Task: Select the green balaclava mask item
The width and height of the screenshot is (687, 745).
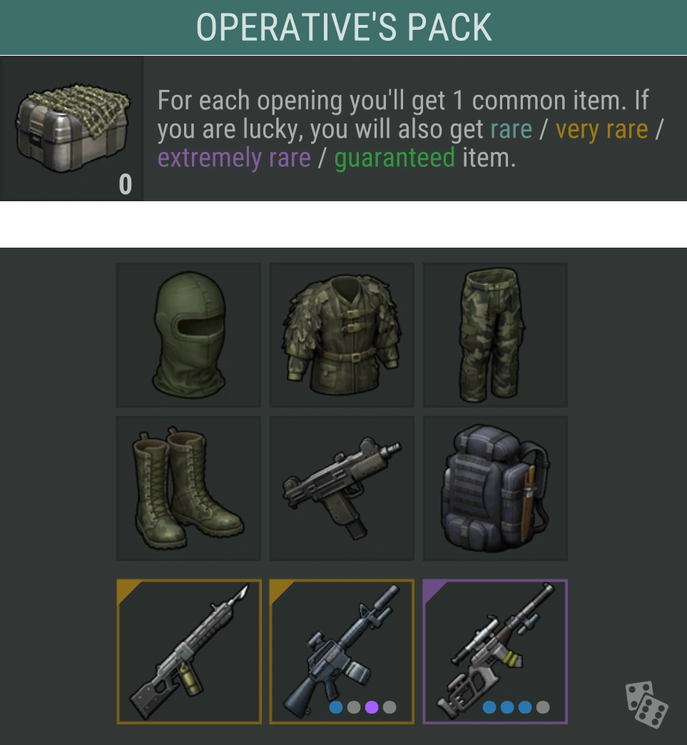Action: click(x=188, y=335)
